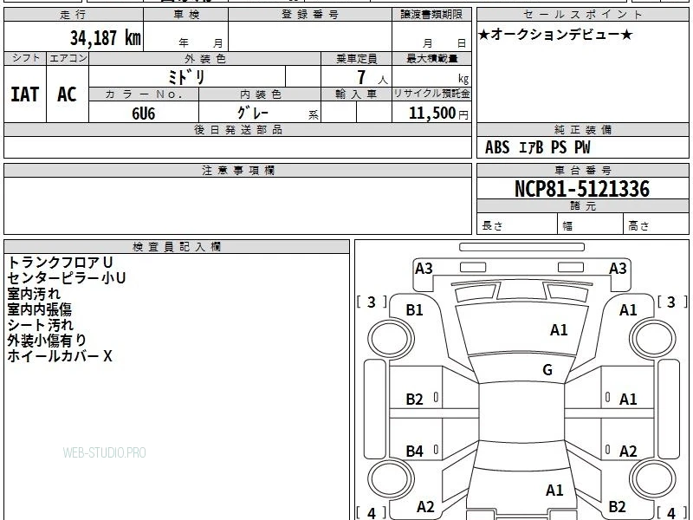Select the note 室内内張傷
Image resolution: width=693 pixels, height=520 pixels.
39,309
